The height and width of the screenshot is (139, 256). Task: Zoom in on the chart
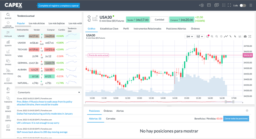pos(212,36)
